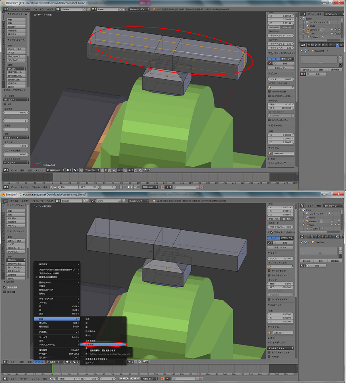Click viewport shading sphere icon in upper 3D header
Screen dimensions: 346x383
[x=68, y=170]
